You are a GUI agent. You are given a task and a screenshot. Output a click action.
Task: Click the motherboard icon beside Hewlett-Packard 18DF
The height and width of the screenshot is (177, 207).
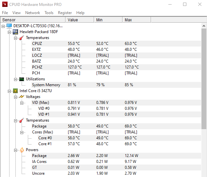point(15,32)
